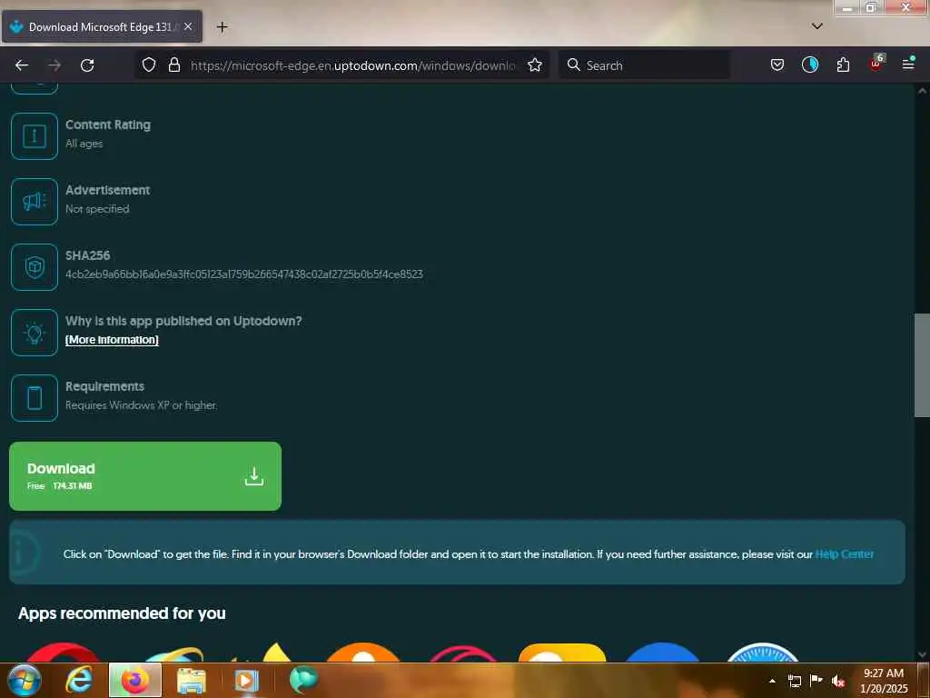Screen dimensions: 930x698
Task: Open the tracking protection shield icon
Action: click(149, 65)
